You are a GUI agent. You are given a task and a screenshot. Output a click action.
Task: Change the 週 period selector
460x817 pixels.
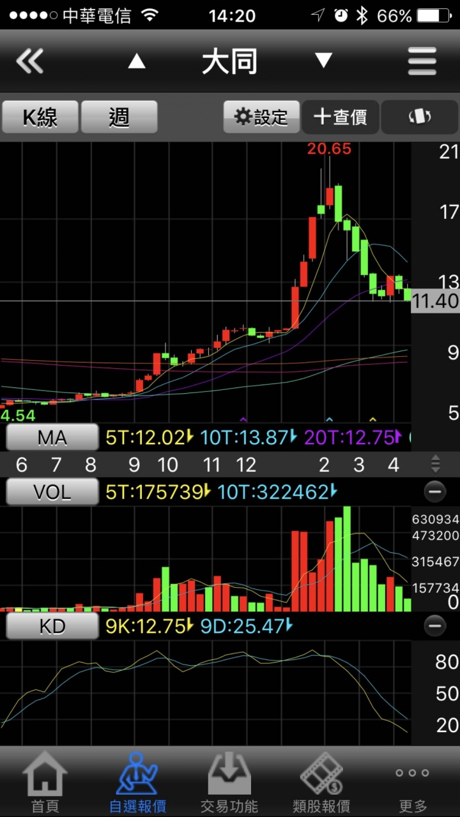click(119, 117)
